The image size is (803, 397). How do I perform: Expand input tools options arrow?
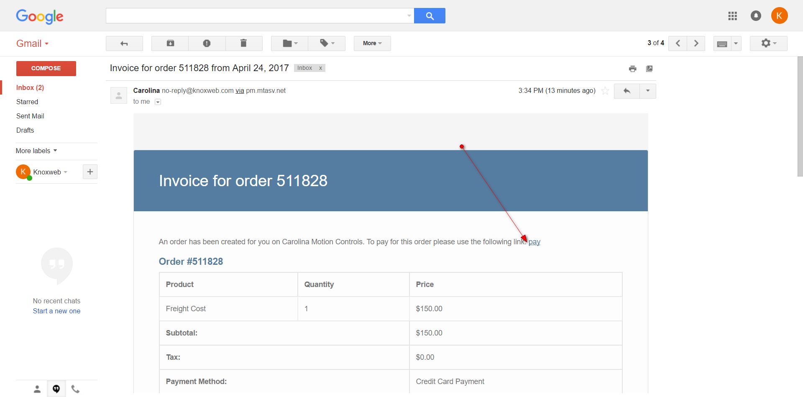pyautogui.click(x=736, y=44)
